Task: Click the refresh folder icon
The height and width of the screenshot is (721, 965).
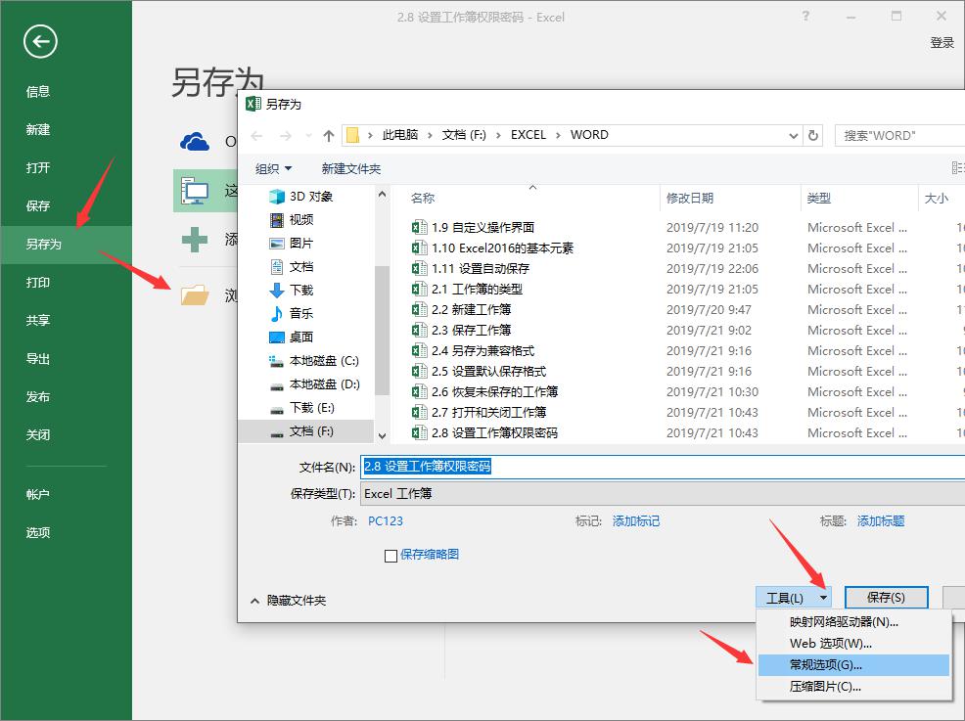Action: pos(813,136)
